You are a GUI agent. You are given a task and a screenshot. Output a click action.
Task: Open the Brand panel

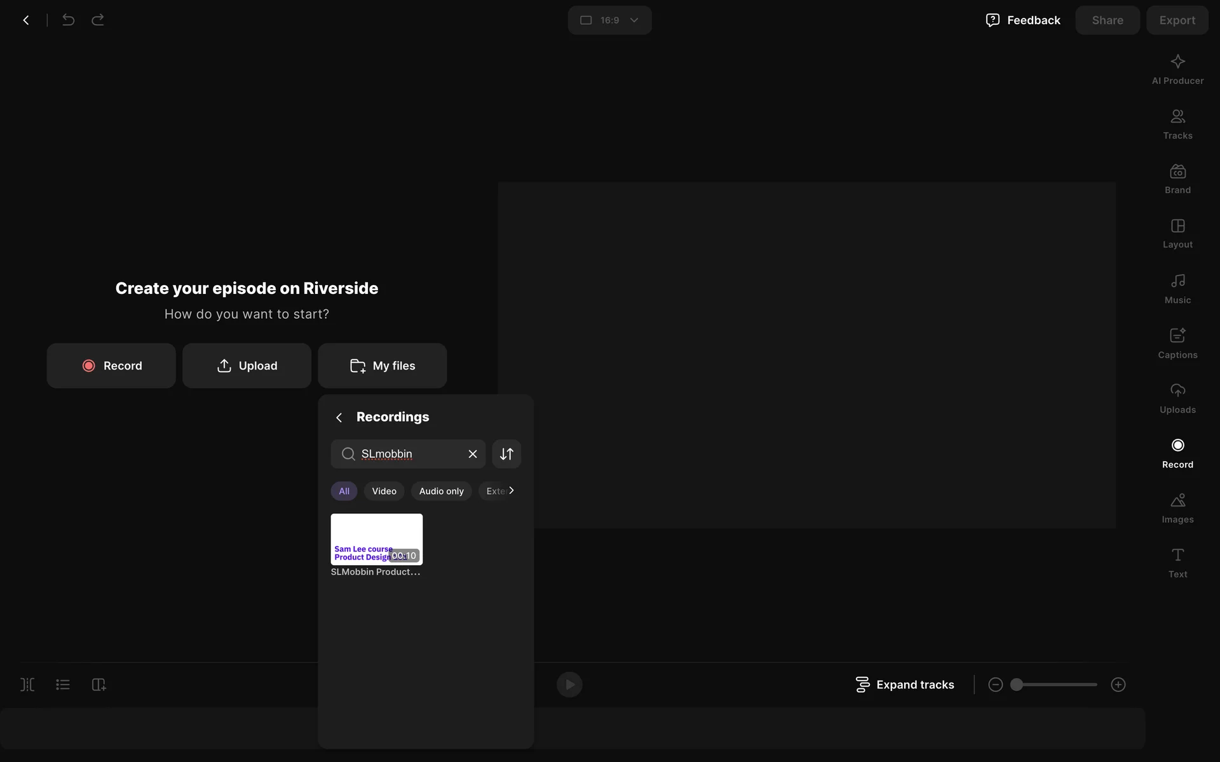click(1177, 178)
